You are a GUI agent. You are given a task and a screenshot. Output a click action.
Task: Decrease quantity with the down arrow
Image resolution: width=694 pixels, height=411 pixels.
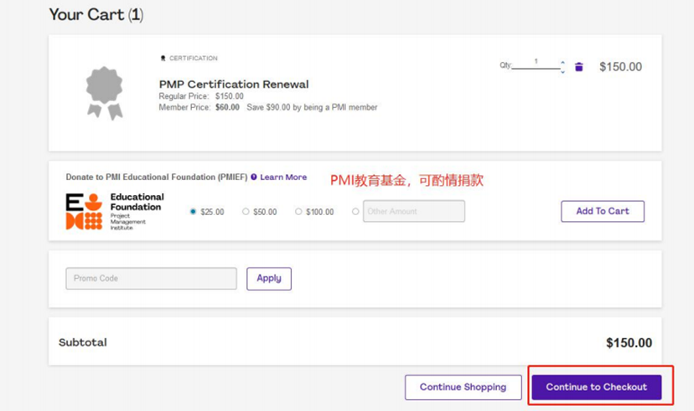562,71
